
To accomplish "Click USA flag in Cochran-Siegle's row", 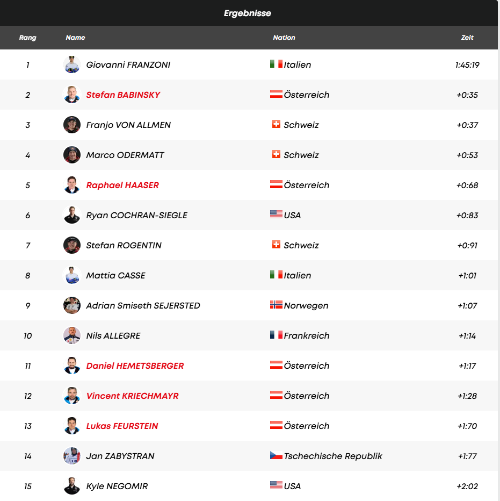I will (276, 214).
